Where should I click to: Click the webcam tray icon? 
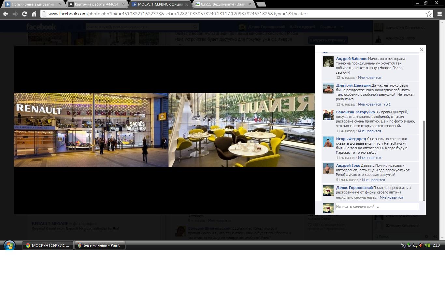(403, 245)
